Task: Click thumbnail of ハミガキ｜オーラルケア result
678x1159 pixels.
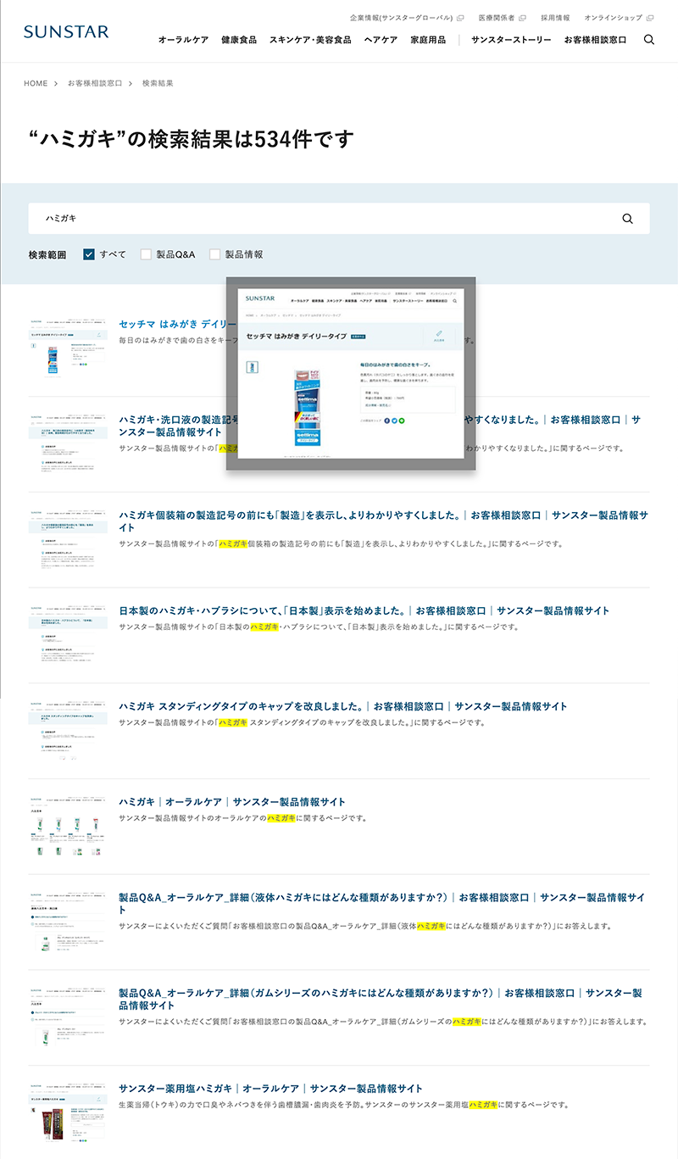Action: tap(68, 827)
